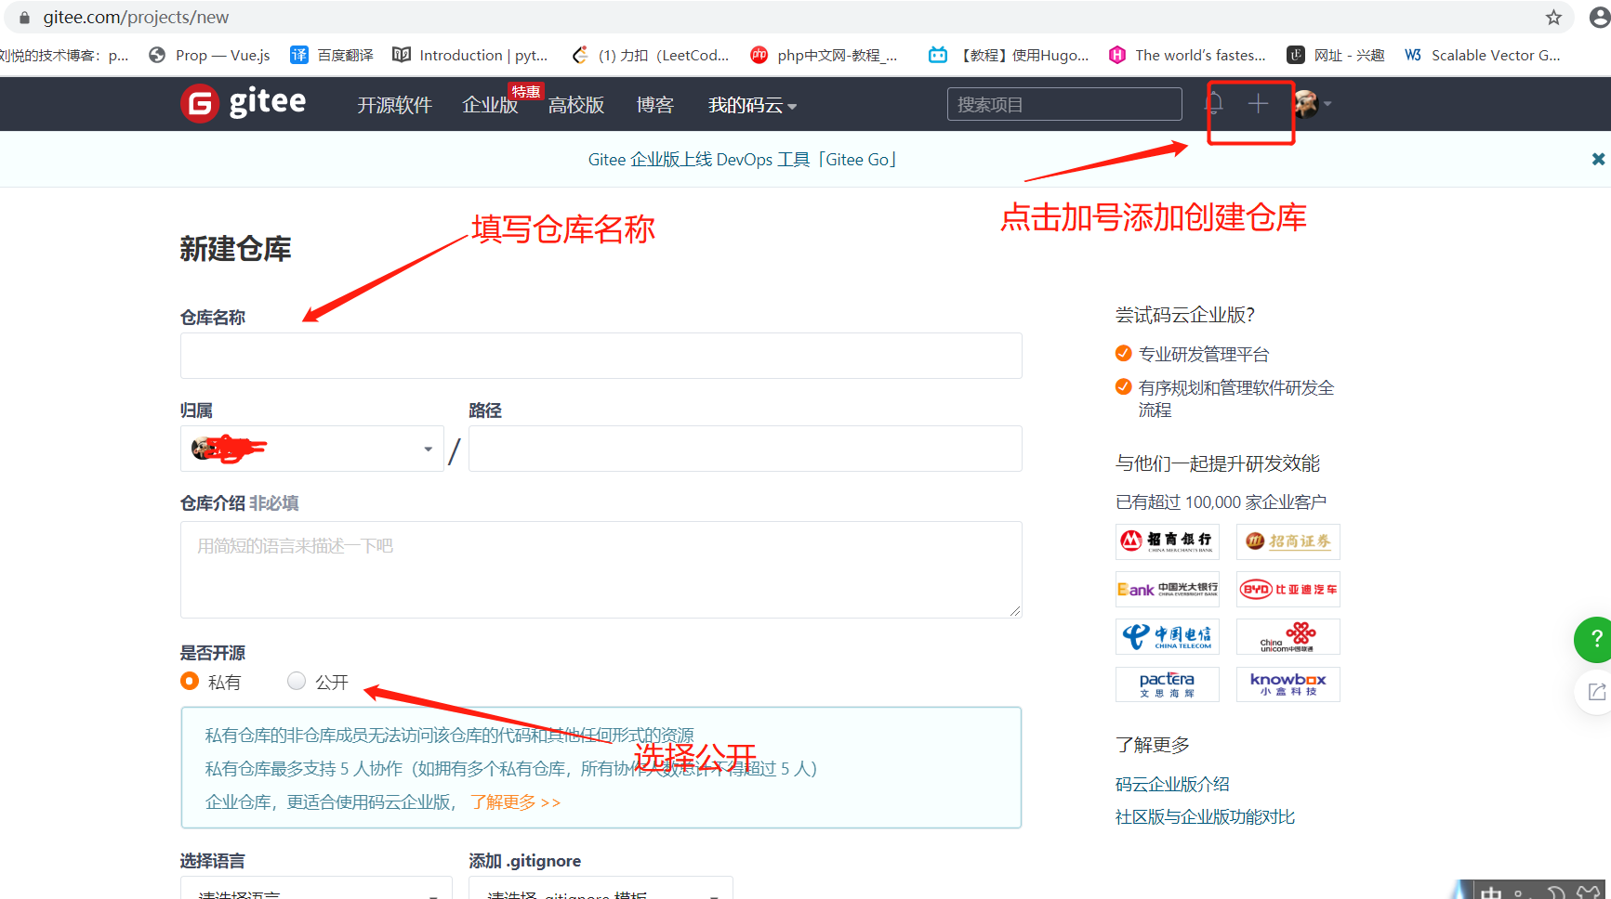
Task: Open notifications via the bell icon
Action: point(1213,104)
